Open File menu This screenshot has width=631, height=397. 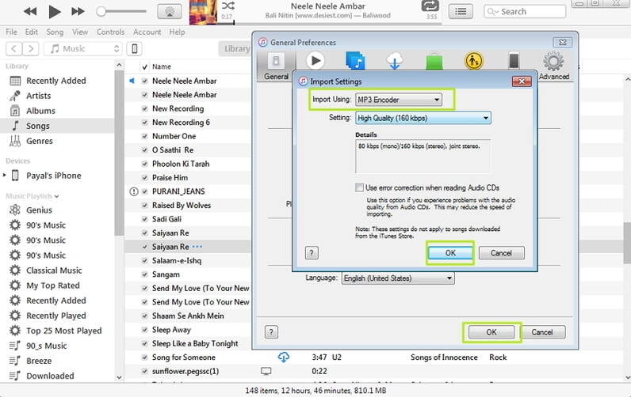click(x=11, y=32)
